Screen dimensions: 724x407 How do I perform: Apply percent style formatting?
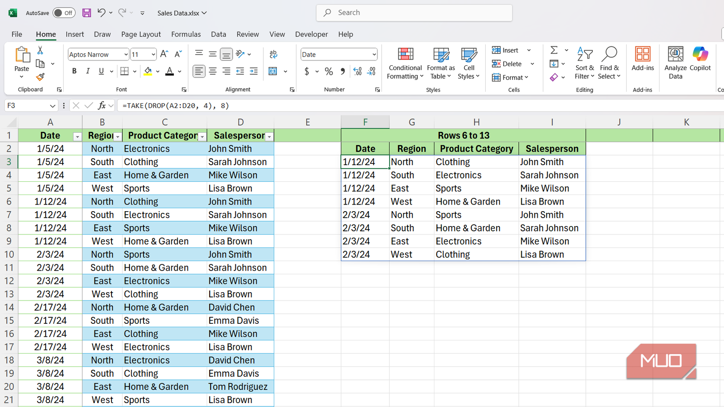point(329,71)
